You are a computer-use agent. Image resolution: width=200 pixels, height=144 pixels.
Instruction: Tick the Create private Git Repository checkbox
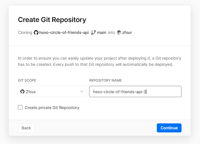coord(20,107)
